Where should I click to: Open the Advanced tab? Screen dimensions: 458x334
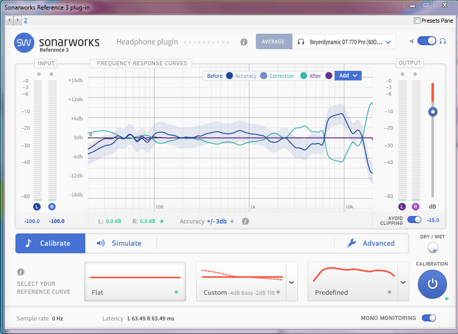pyautogui.click(x=371, y=243)
